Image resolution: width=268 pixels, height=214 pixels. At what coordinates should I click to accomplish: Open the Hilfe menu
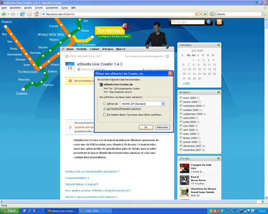[x=73, y=8]
